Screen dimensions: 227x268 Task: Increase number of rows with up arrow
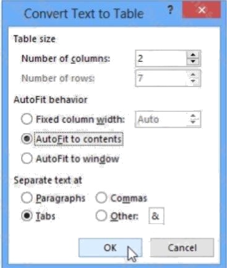[193, 75]
